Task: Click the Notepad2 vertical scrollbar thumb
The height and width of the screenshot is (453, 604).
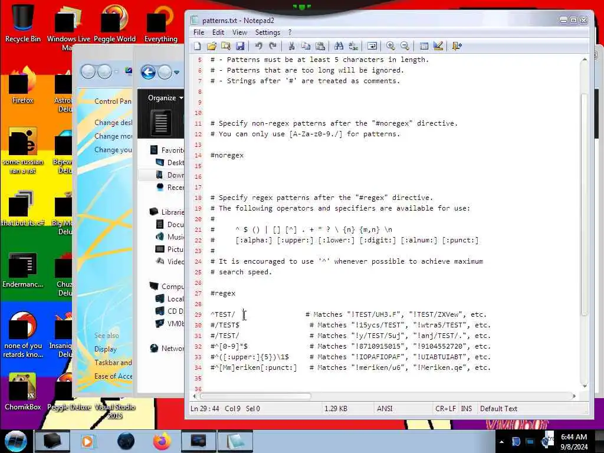Action: 585,204
